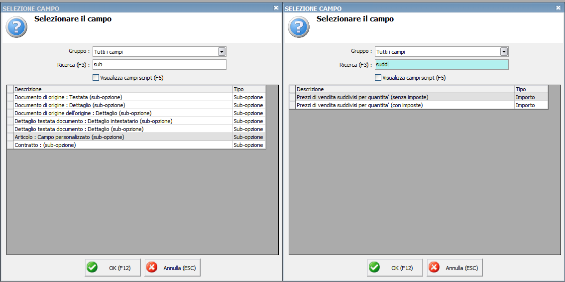The width and height of the screenshot is (565, 282).
Task: Confirm with OK (F12) in right dialog
Action: [x=395, y=268]
